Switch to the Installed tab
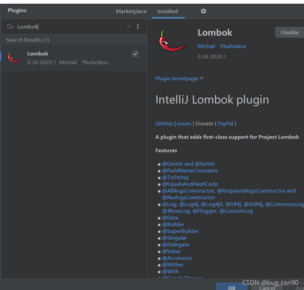This screenshot has height=290, width=304. click(168, 11)
